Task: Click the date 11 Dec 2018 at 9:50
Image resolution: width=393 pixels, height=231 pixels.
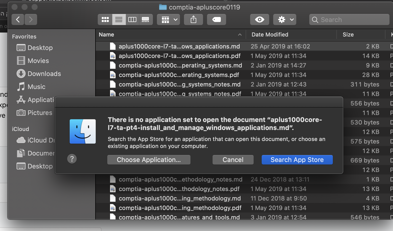Action: pos(279,198)
